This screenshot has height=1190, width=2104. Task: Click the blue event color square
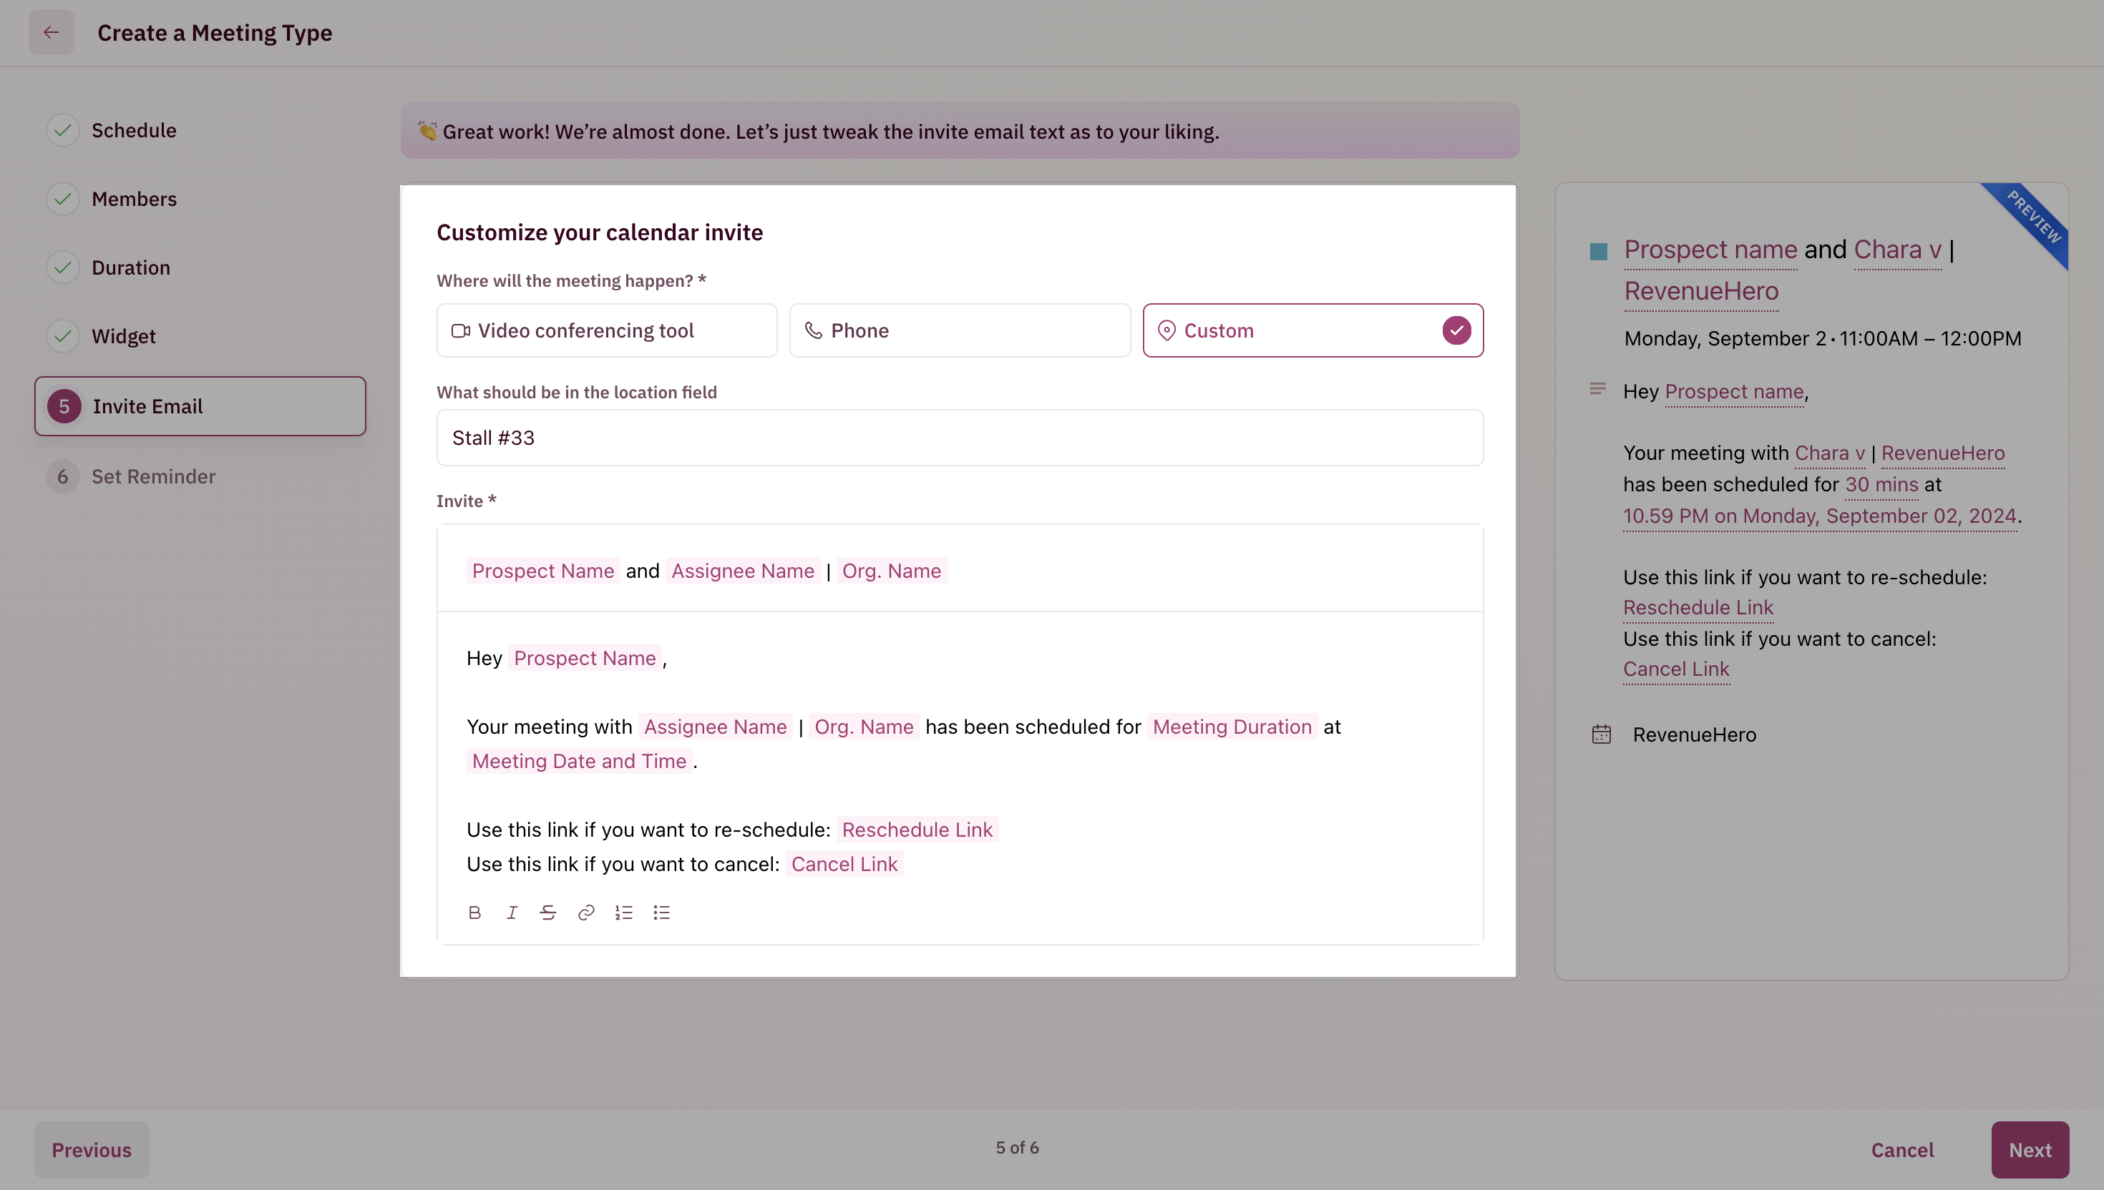point(1599,252)
